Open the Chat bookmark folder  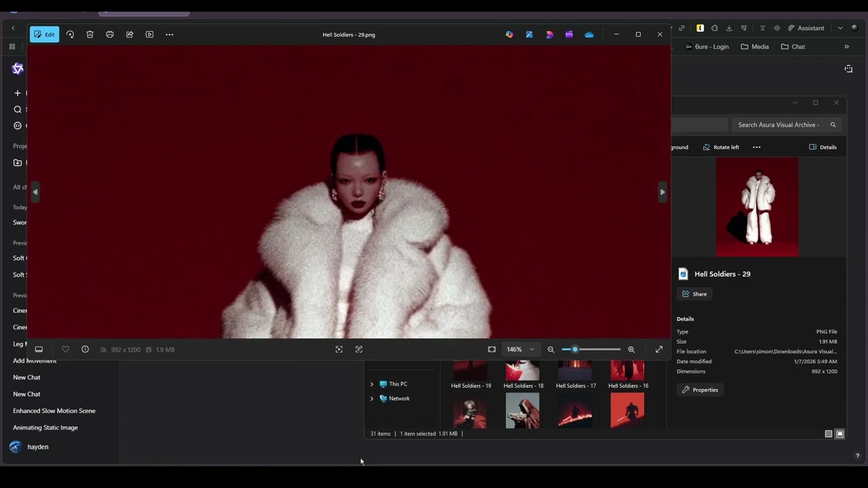tap(793, 47)
